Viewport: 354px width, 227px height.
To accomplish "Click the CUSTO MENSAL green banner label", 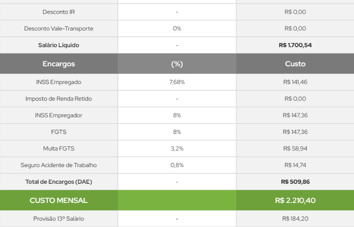I will click(59, 200).
